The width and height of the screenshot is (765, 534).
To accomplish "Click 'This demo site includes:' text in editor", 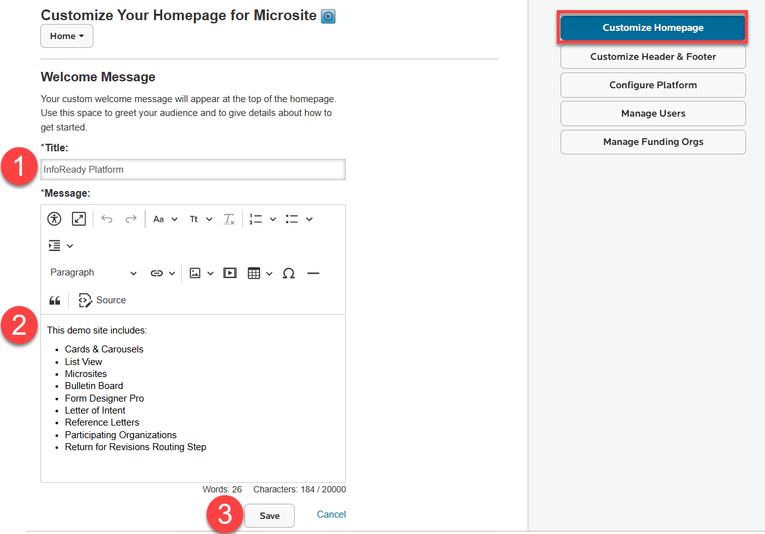I will (97, 330).
